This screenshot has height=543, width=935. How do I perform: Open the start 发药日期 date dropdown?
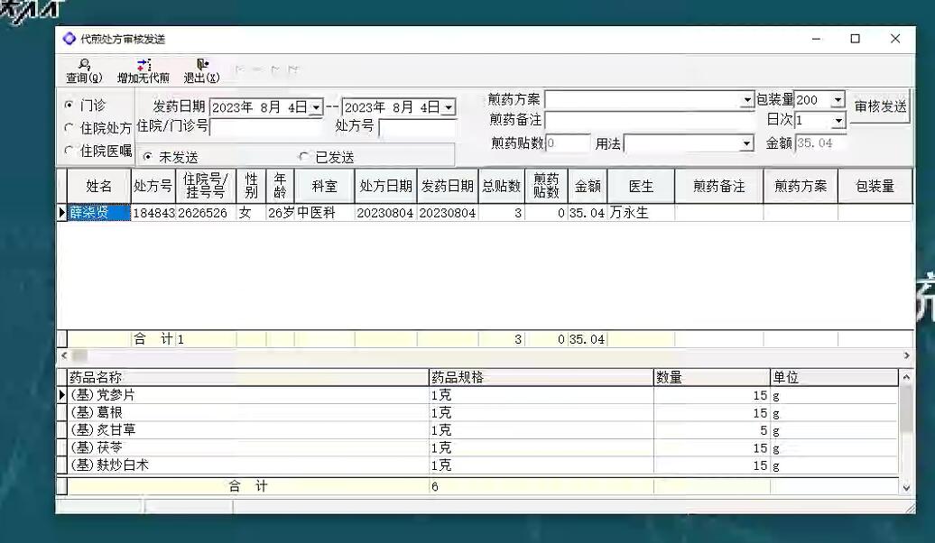tap(316, 107)
